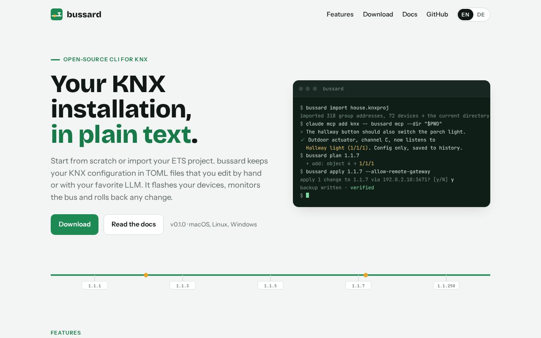Select the 1.1.7 bus address marker
Screen dimensions: 541x338
pyautogui.click(x=358, y=286)
